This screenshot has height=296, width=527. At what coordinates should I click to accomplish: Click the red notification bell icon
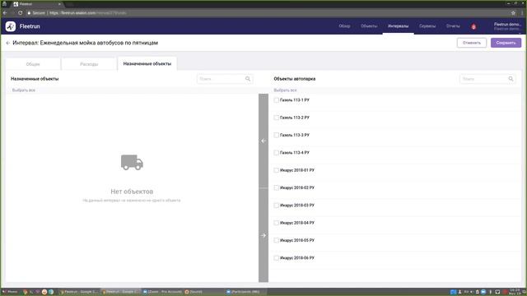tap(473, 26)
